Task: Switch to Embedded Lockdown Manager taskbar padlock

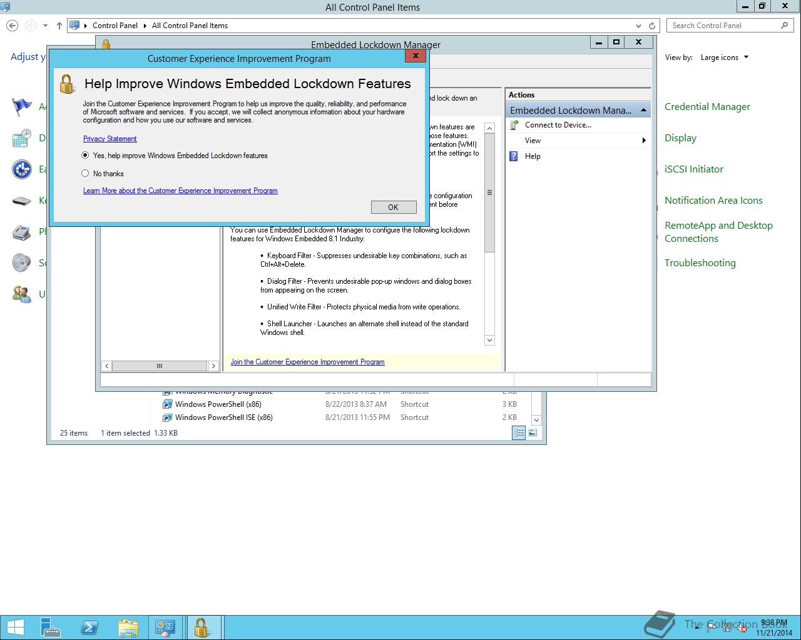Action: (202, 627)
